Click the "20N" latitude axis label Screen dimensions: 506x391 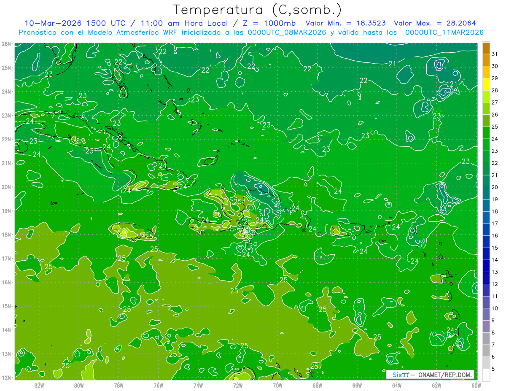[x=6, y=187]
